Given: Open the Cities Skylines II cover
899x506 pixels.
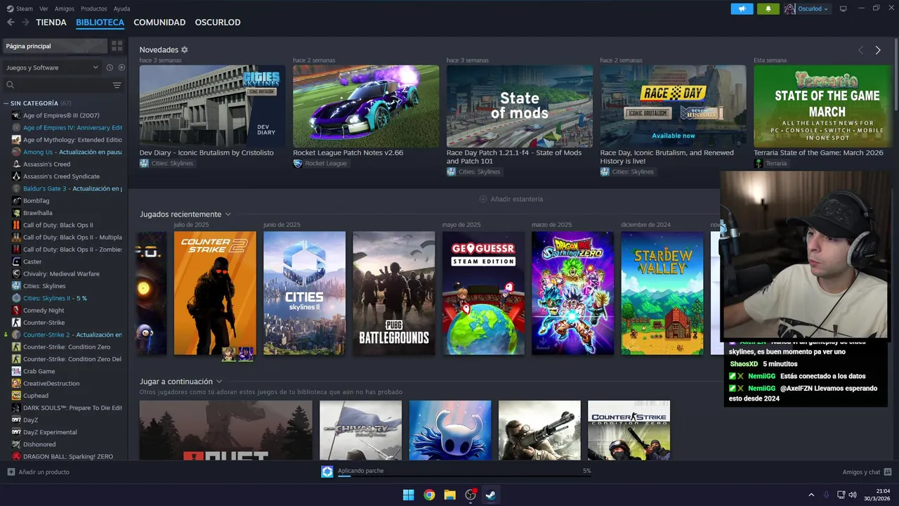Looking at the screenshot, I should (304, 293).
